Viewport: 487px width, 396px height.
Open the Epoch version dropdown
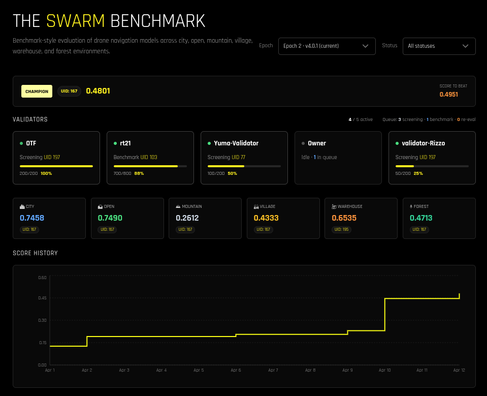(x=327, y=46)
